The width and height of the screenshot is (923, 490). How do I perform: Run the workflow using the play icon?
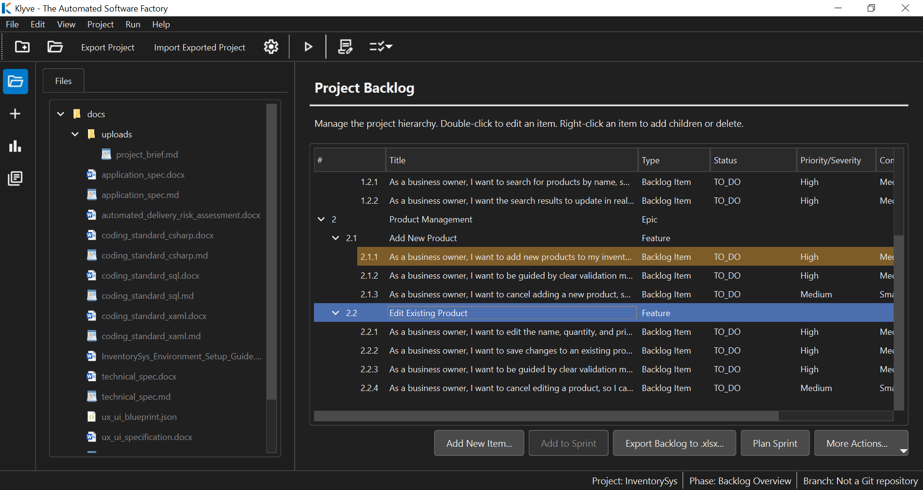(308, 47)
